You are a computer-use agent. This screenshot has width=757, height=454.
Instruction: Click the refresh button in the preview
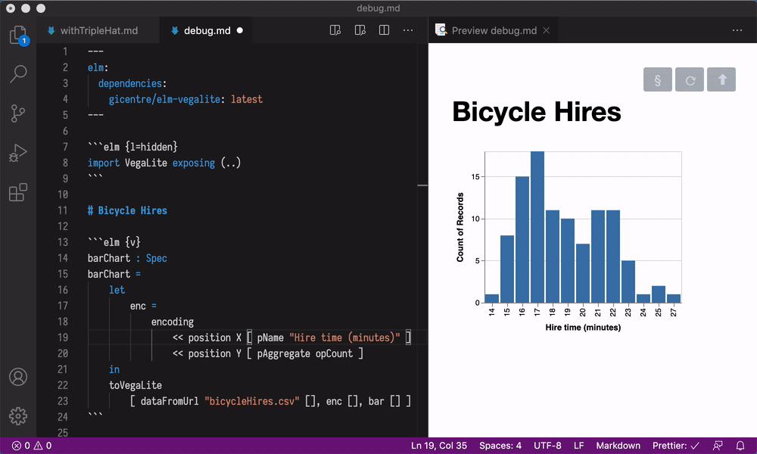[x=690, y=79]
